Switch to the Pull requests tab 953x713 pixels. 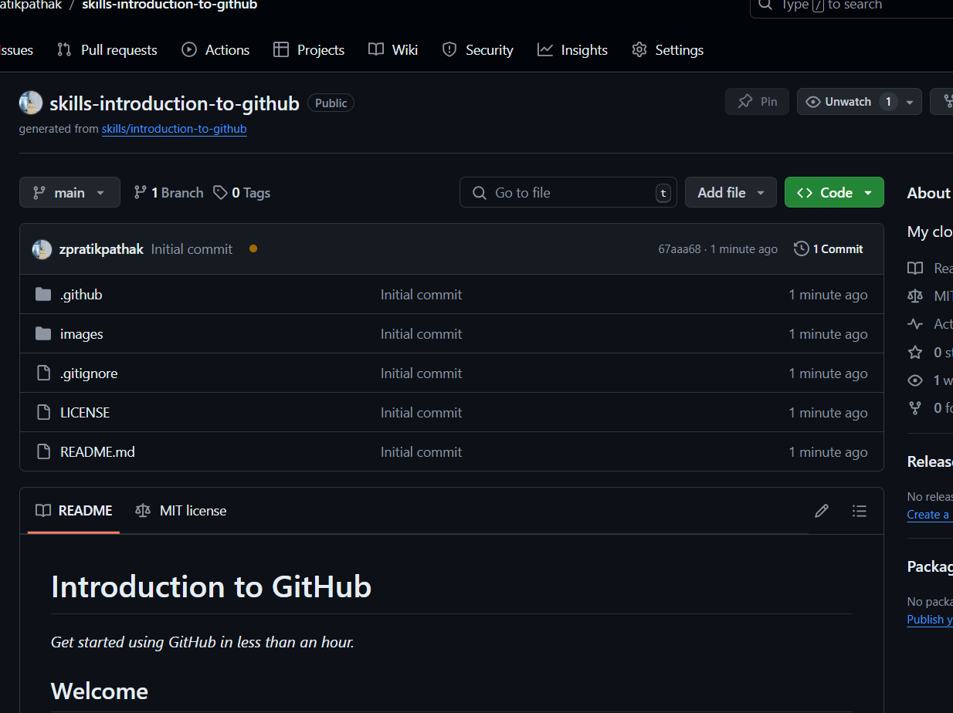[x=107, y=49]
